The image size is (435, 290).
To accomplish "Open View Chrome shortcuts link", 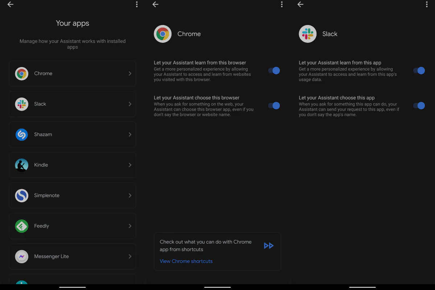I will 186,261.
